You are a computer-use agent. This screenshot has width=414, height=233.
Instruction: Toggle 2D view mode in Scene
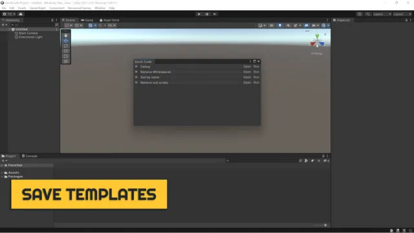coord(271,25)
